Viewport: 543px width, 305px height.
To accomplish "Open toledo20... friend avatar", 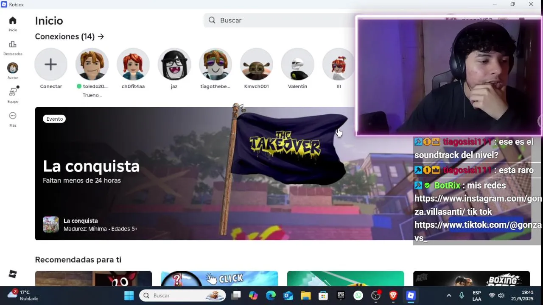I will pyautogui.click(x=92, y=64).
